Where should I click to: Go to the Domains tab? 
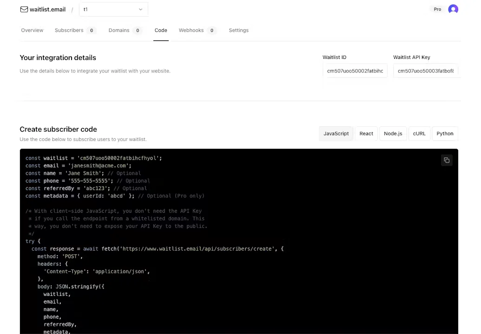tap(119, 30)
